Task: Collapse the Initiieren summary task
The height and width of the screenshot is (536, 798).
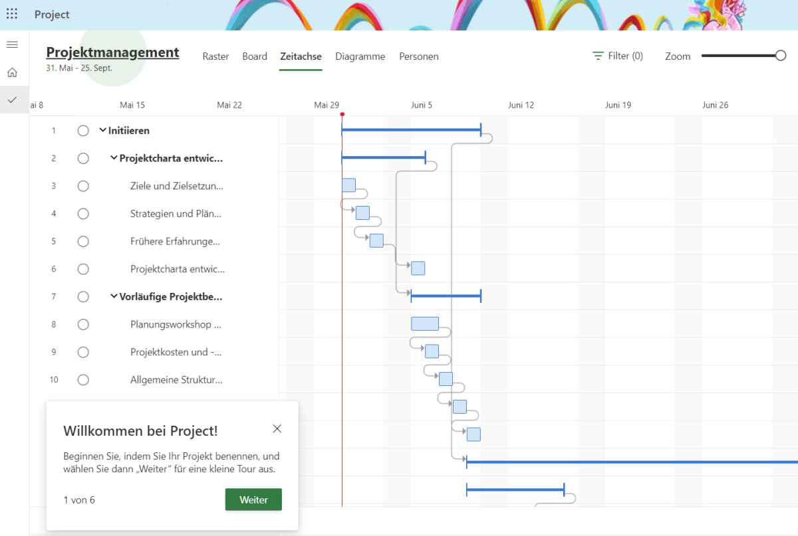Action: tap(102, 130)
